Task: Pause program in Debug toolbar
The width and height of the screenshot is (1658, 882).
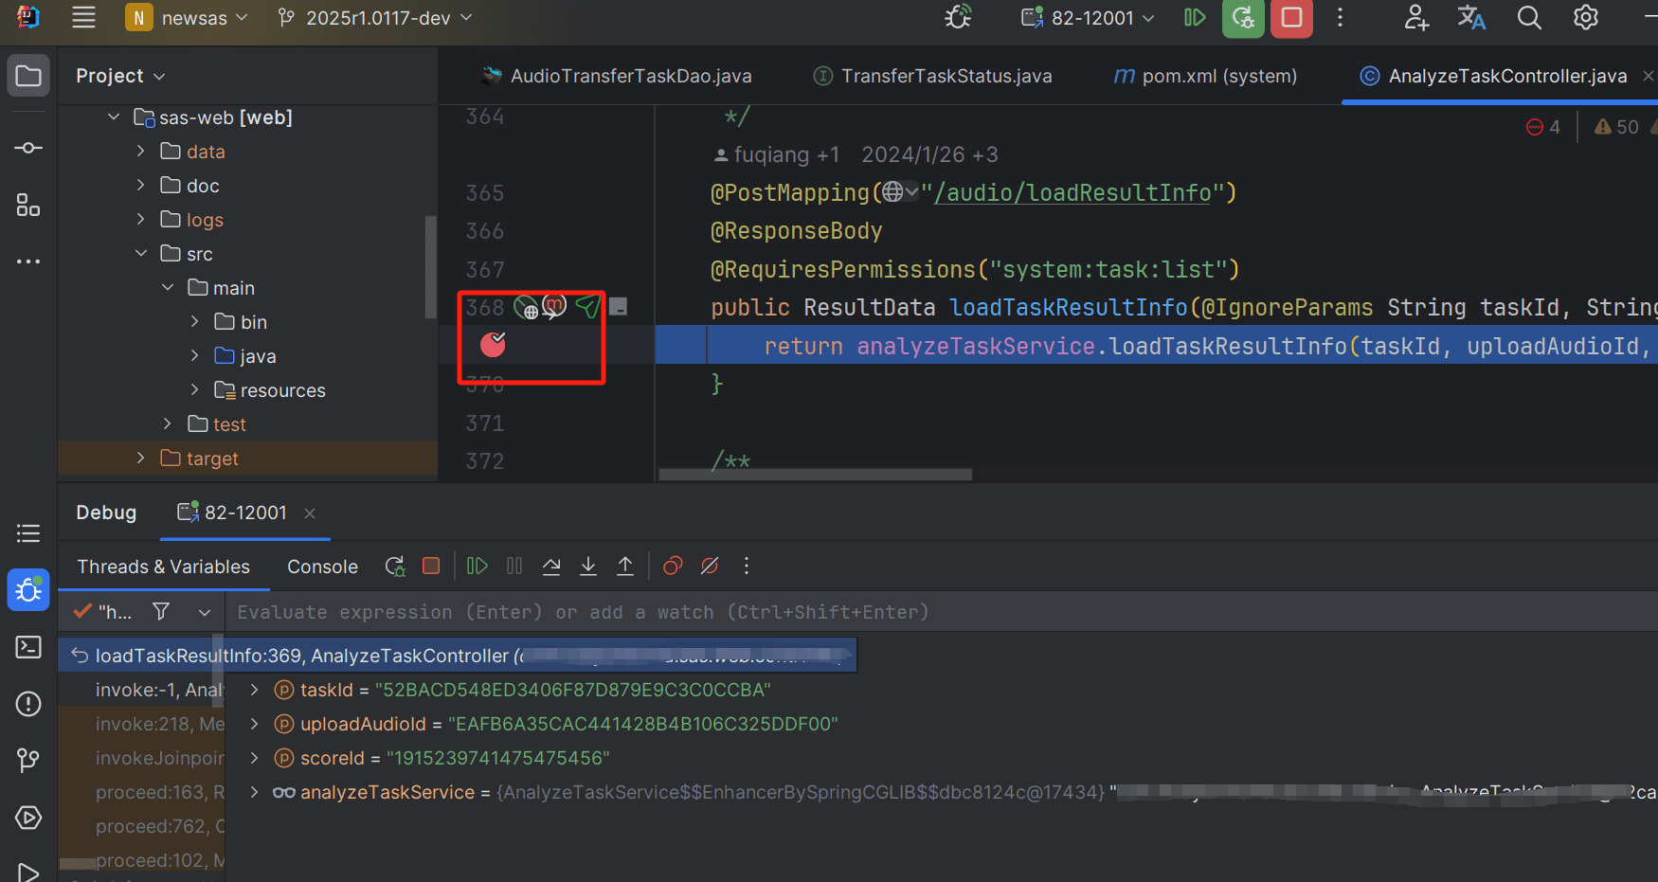Action: pos(514,566)
